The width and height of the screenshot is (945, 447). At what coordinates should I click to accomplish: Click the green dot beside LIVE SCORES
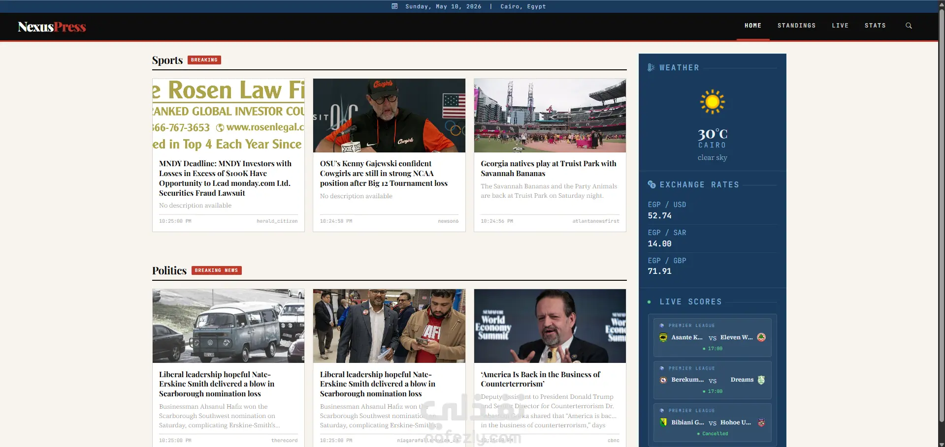coord(649,302)
